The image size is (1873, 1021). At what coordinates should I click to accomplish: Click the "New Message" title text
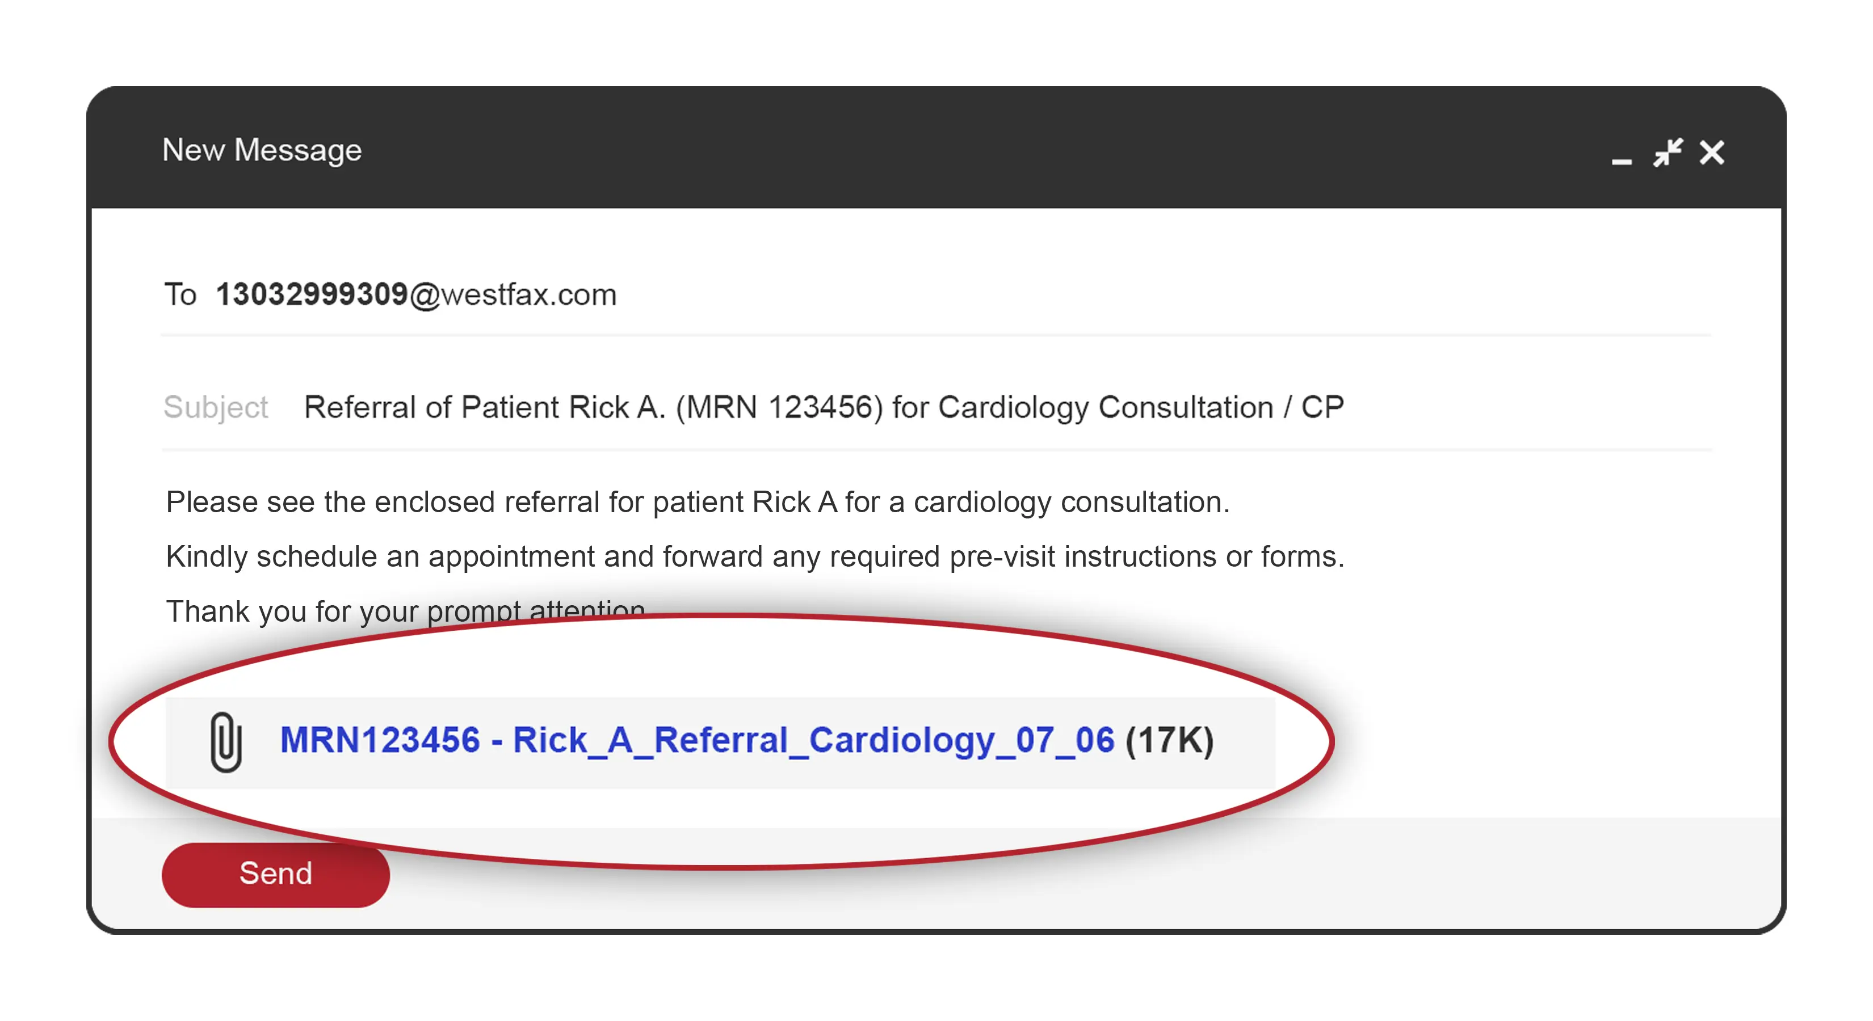[262, 150]
